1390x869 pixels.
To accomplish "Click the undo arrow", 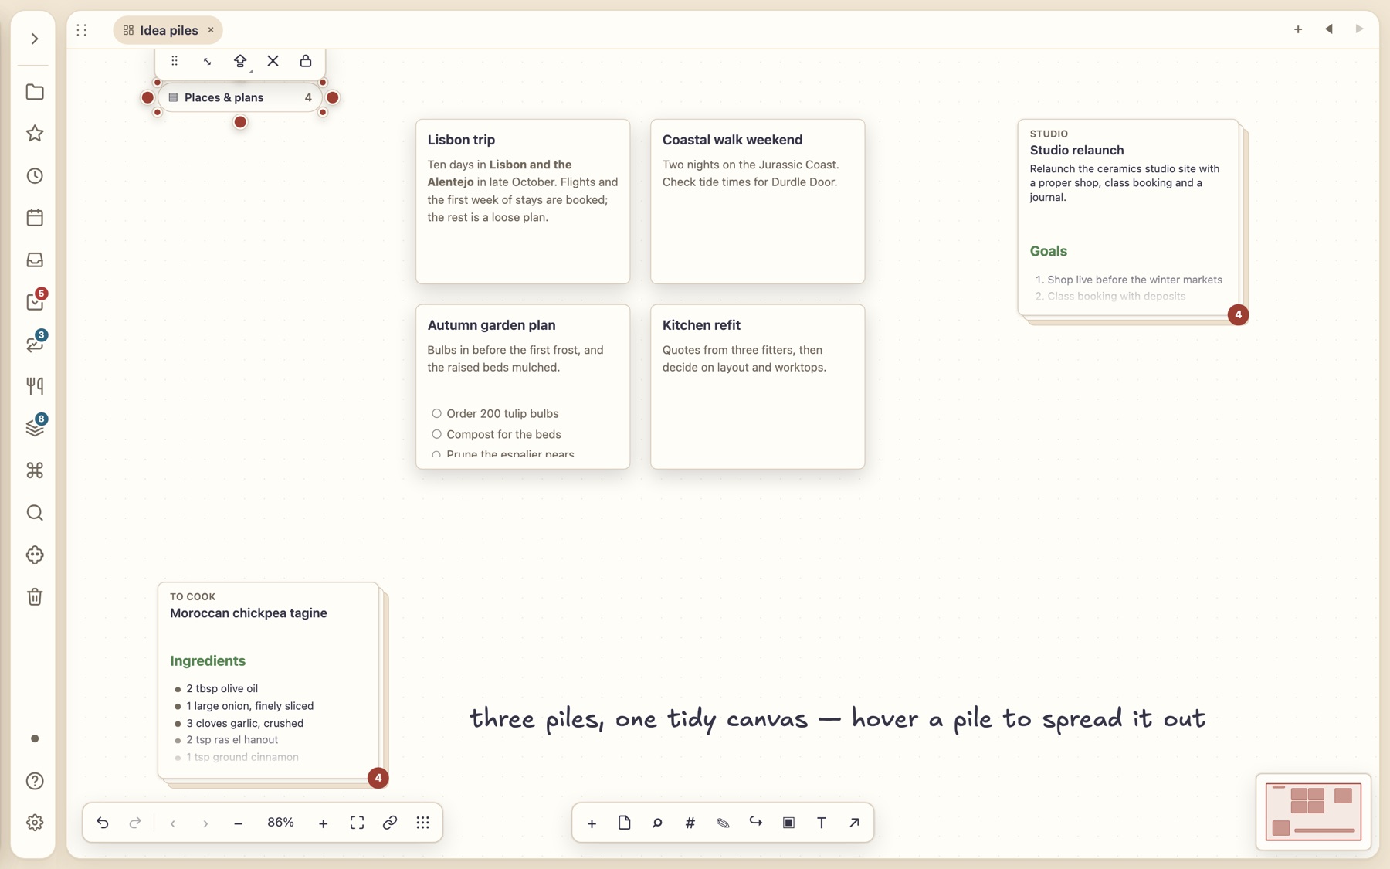I will 103,823.
